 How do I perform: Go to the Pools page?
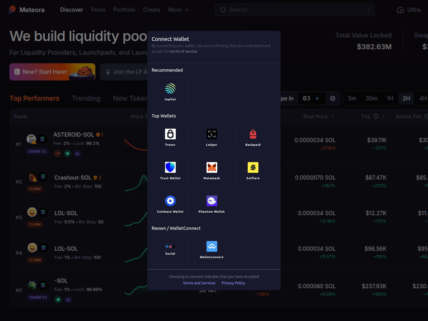click(x=98, y=10)
